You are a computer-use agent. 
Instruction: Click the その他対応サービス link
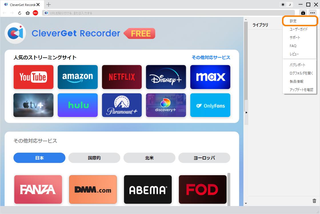click(x=211, y=57)
